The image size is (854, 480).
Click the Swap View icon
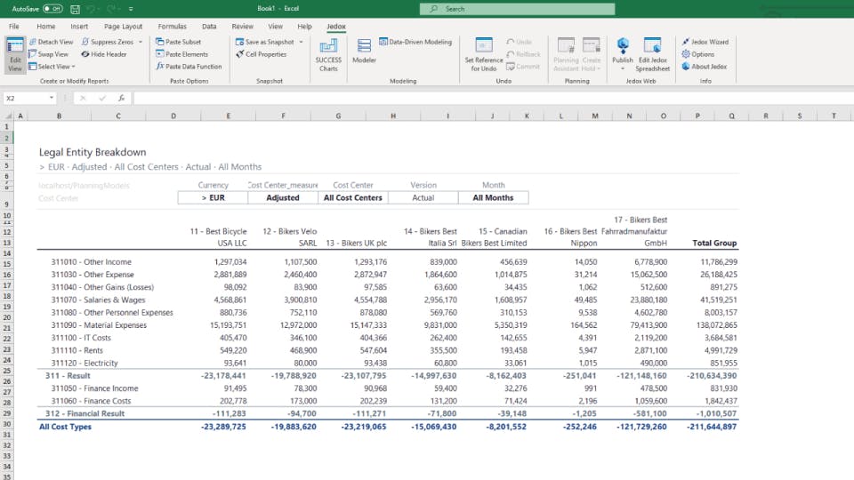33,54
